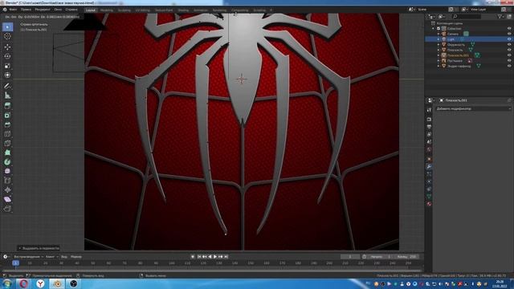Pick the Loop Cut tool

coord(7,134)
